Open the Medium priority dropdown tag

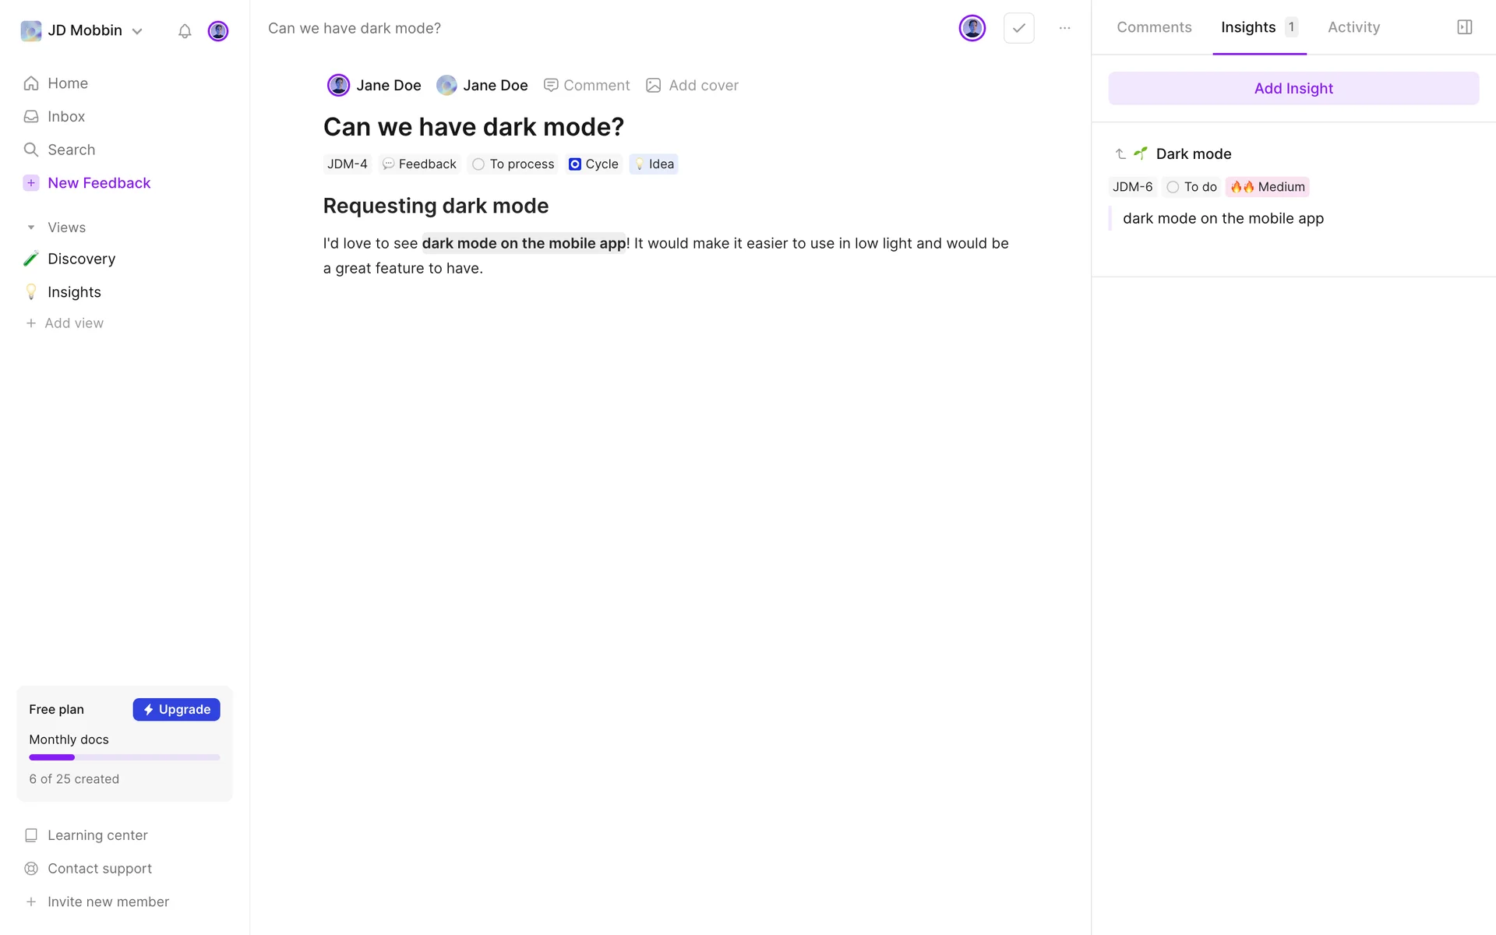pos(1268,187)
